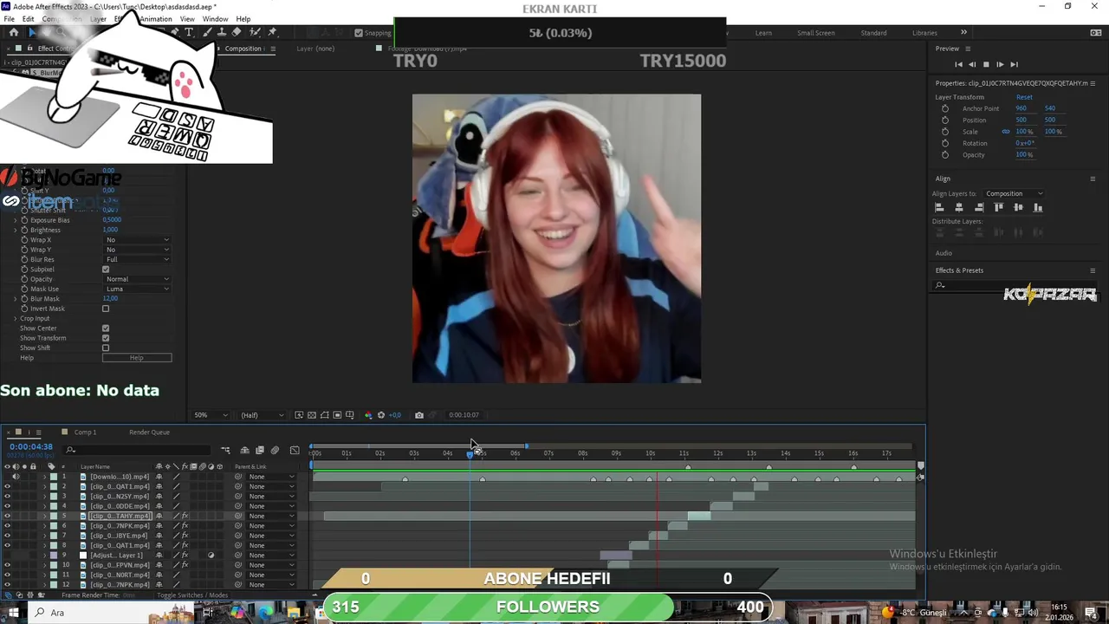The image size is (1109, 624).
Task: Toggle the Subpixel checkbox
Action: coord(106,270)
